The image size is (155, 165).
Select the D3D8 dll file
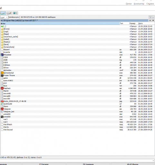[x=77, y=57]
